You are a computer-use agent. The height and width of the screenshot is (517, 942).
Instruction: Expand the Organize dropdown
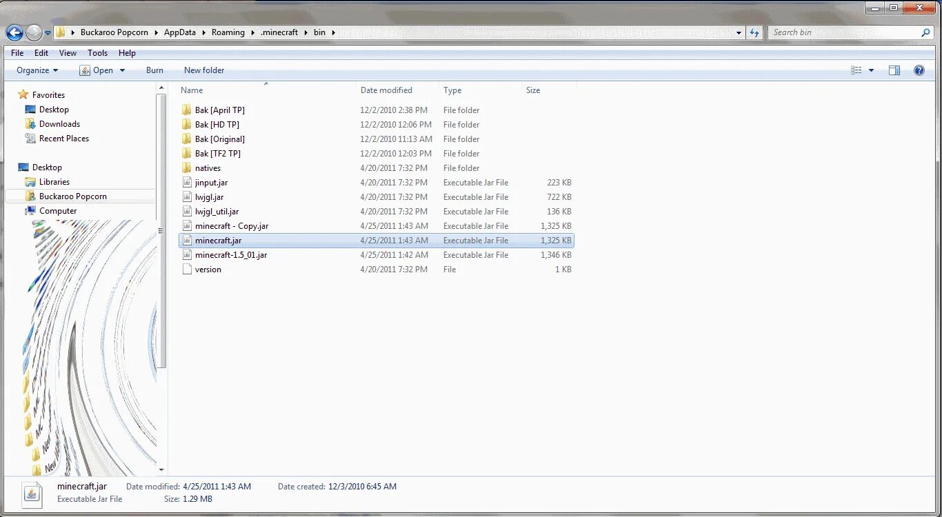coord(37,70)
